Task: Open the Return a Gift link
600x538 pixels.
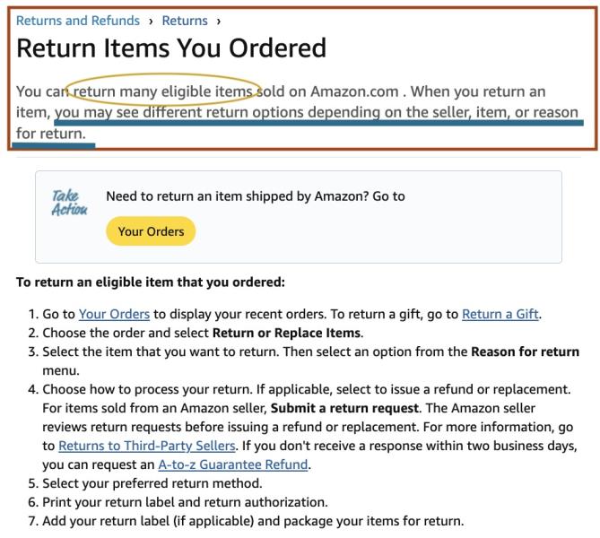Action: [x=500, y=314]
